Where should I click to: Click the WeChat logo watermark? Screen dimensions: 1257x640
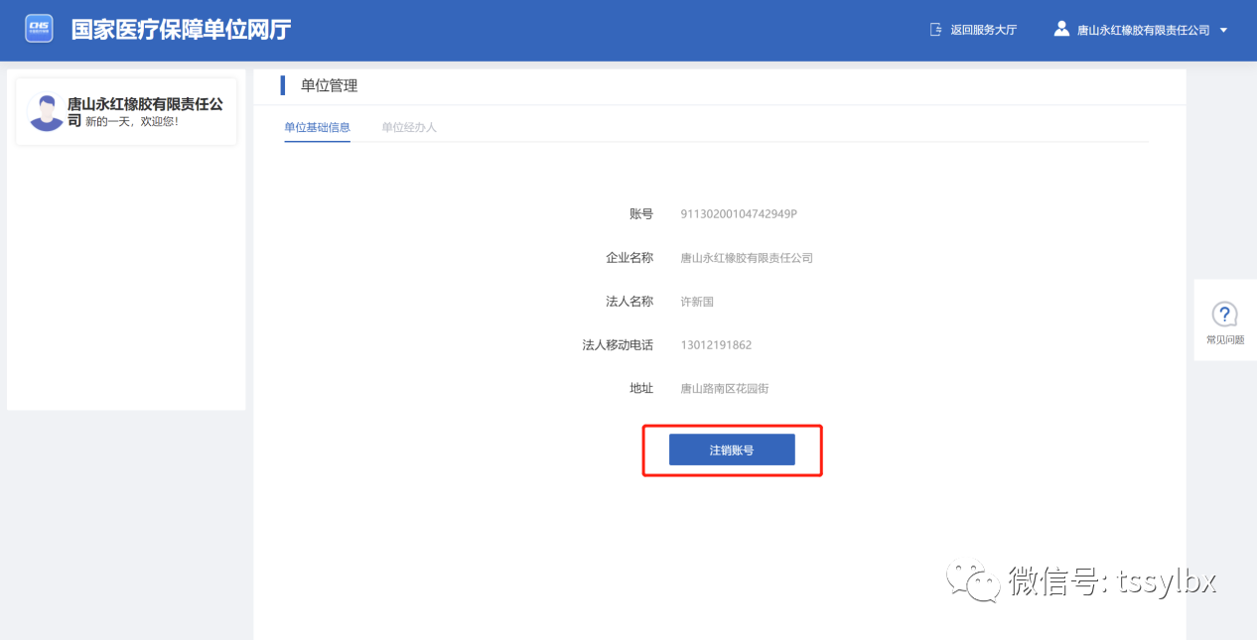click(972, 579)
